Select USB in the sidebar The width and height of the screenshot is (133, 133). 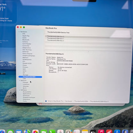[x=24, y=79]
